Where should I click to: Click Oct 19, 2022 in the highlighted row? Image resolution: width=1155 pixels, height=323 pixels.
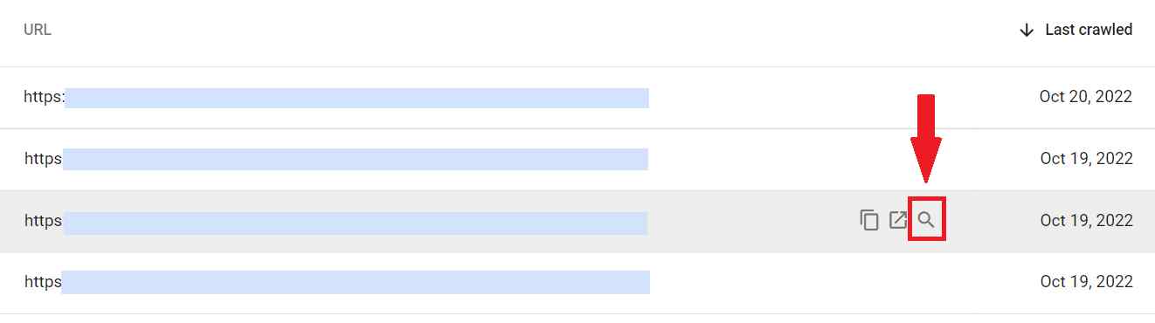[1087, 221]
